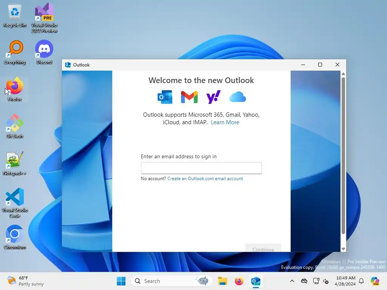Click the "Welcome to the new Outlook" heading

(x=201, y=80)
